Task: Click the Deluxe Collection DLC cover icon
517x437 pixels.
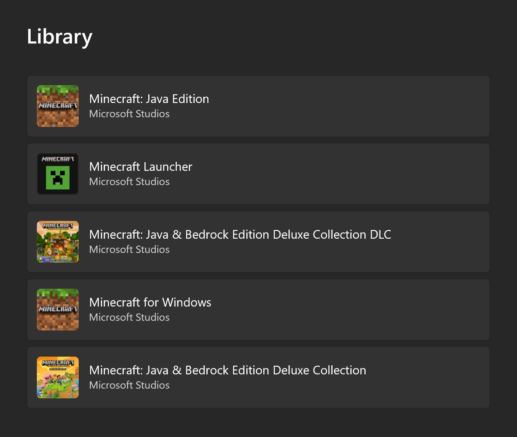Action: (x=58, y=242)
